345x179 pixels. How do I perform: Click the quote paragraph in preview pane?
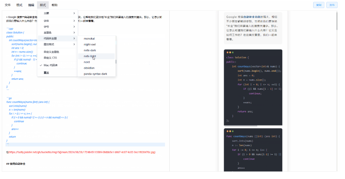point(253,28)
